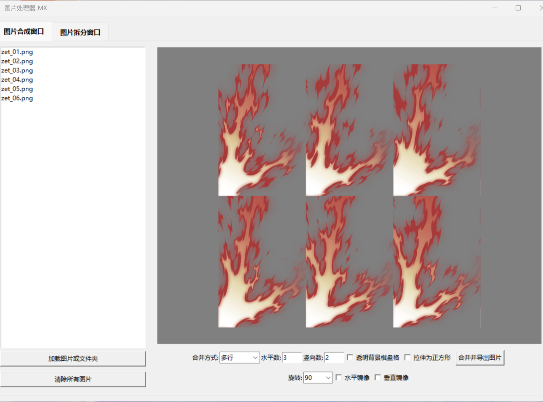This screenshot has height=402, width=543.
Task: Open the 旋转 dropdown showing 90
Action: [x=318, y=378]
